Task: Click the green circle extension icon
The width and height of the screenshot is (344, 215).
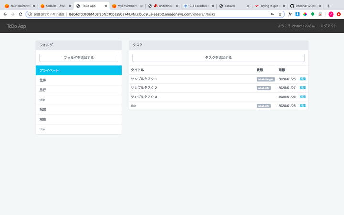Action: (x=312, y=14)
